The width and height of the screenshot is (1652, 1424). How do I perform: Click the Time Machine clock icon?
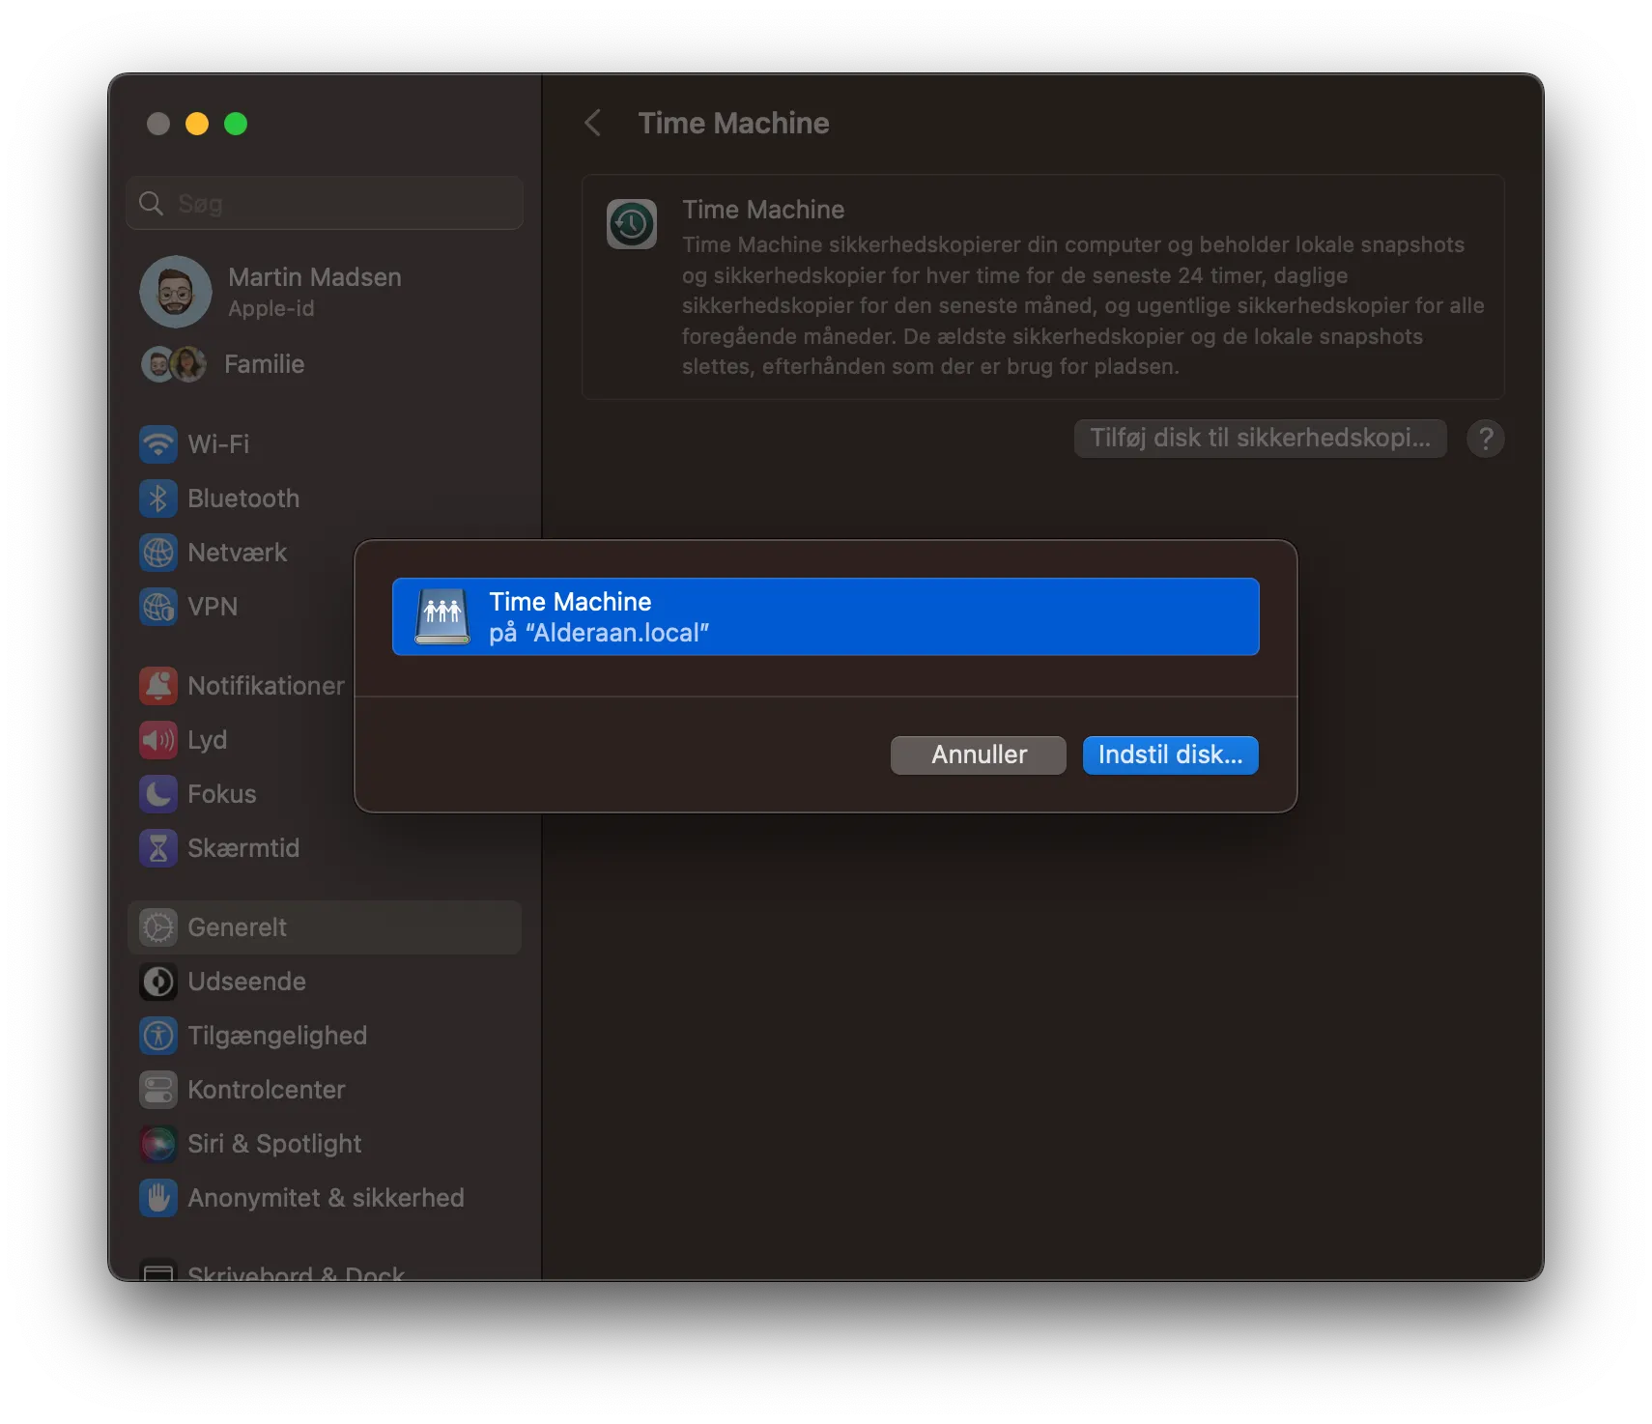pos(632,223)
